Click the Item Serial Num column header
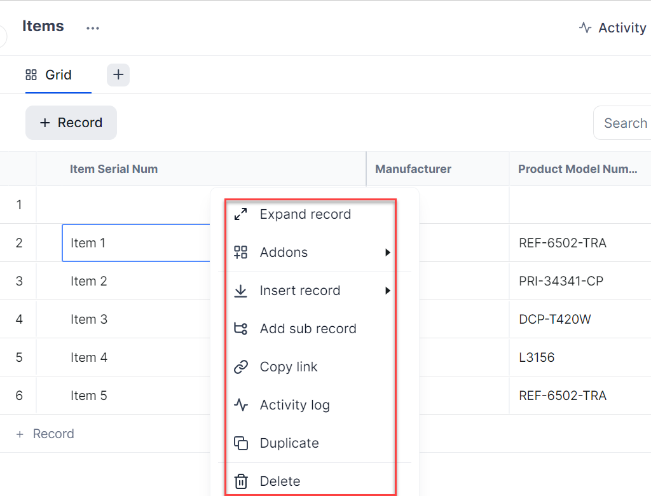The height and width of the screenshot is (496, 651). click(114, 169)
